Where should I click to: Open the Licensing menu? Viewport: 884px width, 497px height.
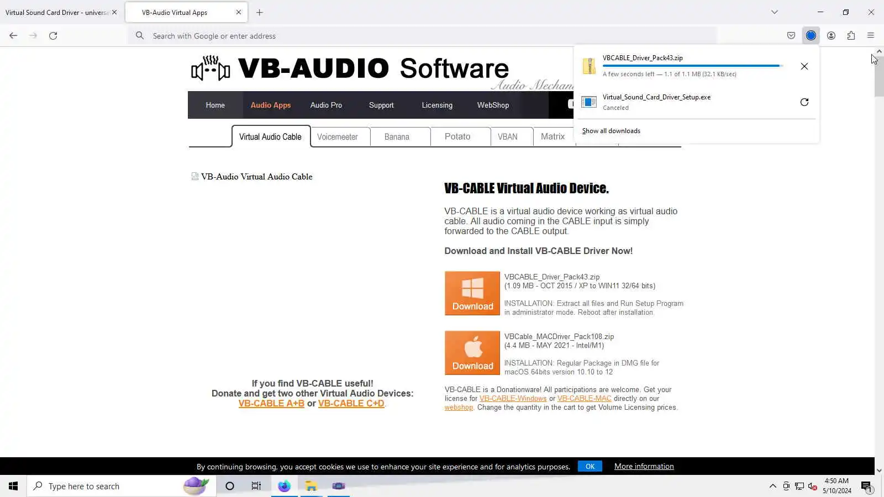[x=437, y=105]
